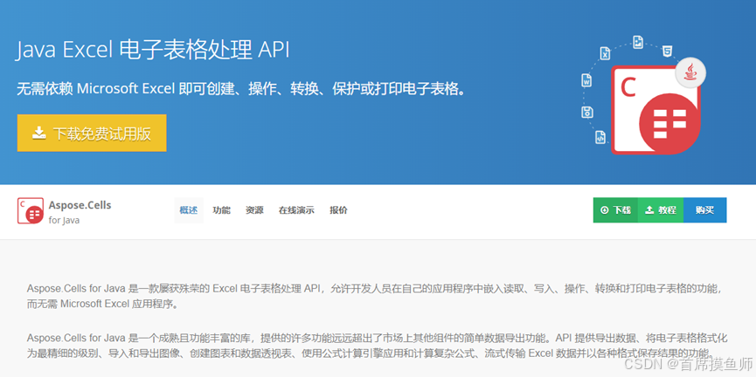Click the Java coffee cup badge icon
Screen dimensions: 756x377
click(690, 73)
